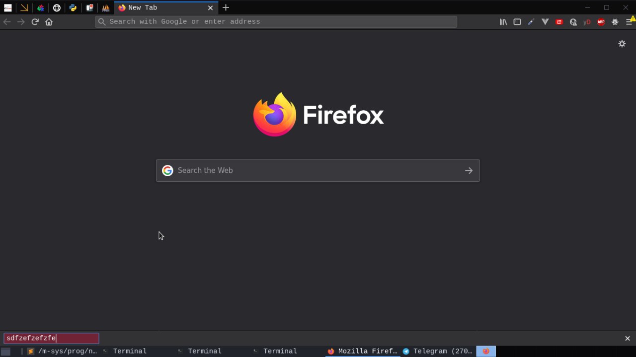Open a new tab with plus button
The image size is (636, 357).
pos(226,7)
